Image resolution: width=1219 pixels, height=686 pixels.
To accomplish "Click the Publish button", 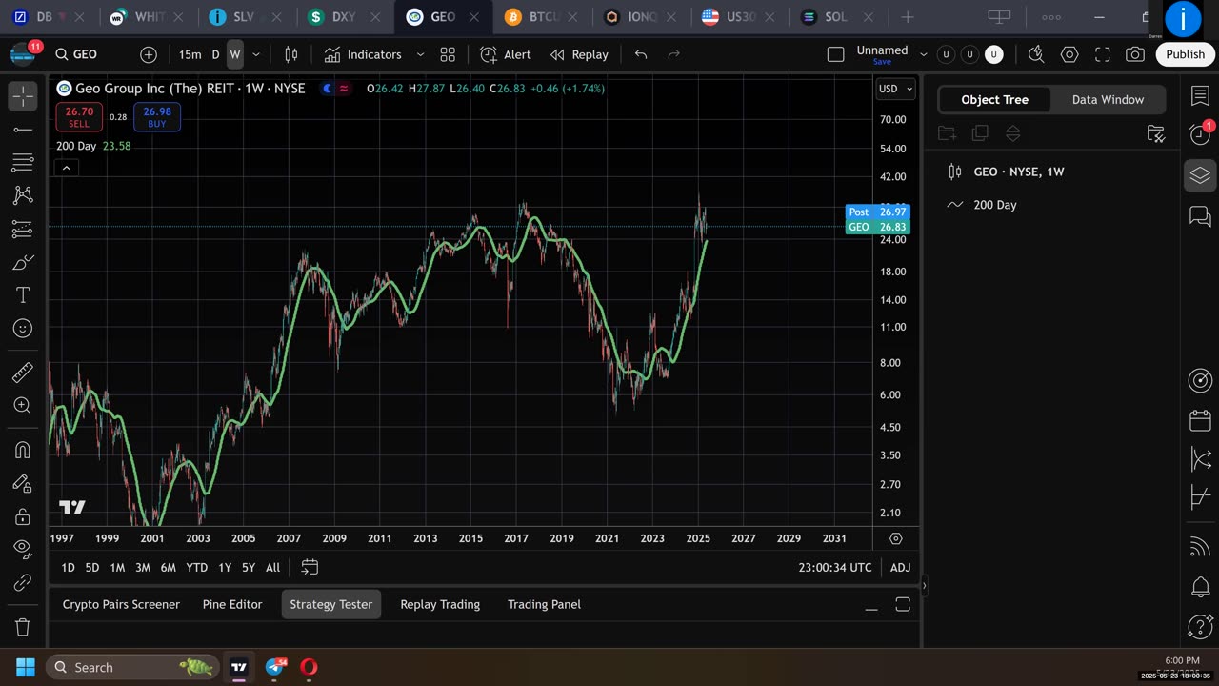I will tap(1185, 54).
